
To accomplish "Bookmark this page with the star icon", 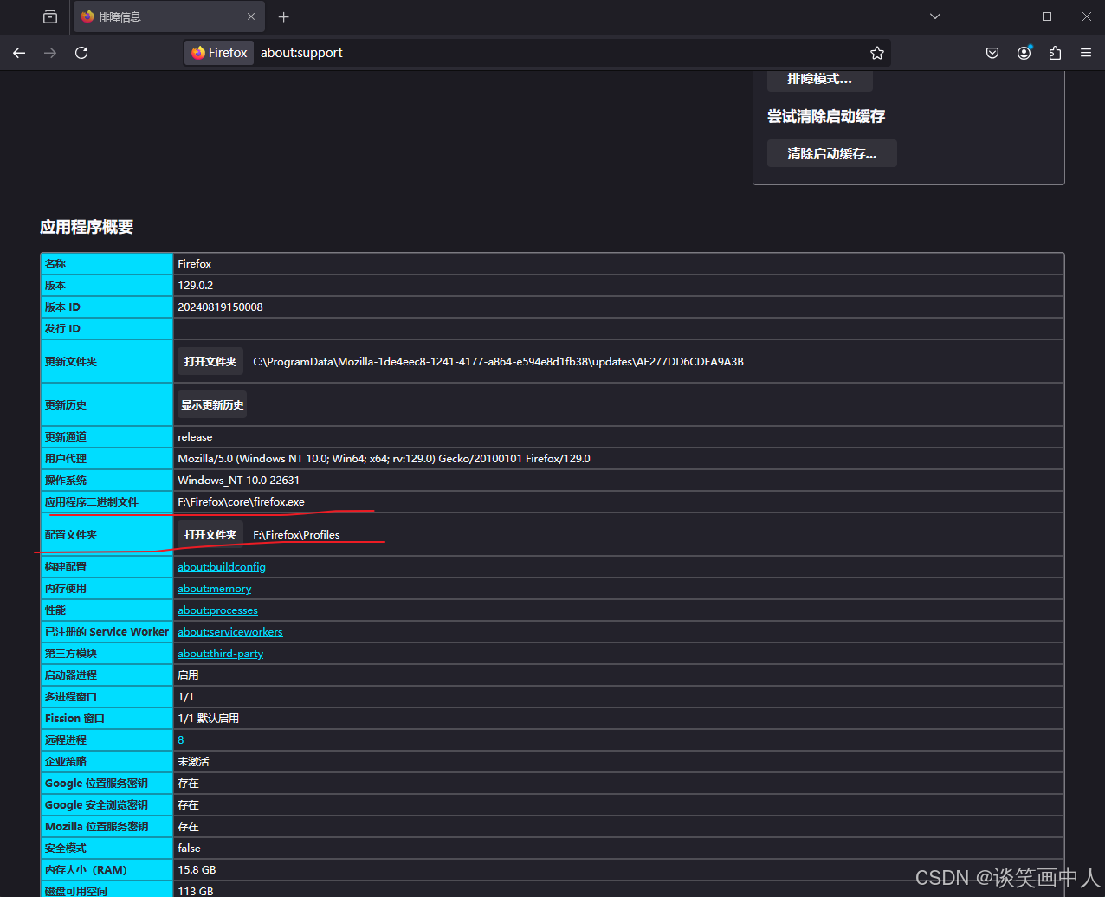I will (x=877, y=53).
